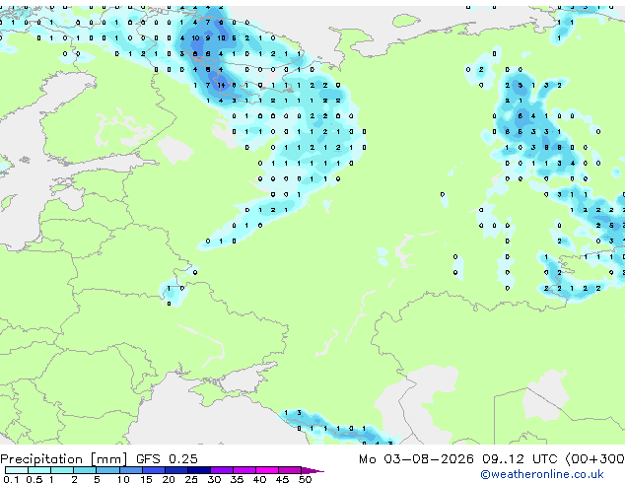Select the 0.5–1 mm legend color swatch
Screen dimensions: 625x483
coord(39,470)
